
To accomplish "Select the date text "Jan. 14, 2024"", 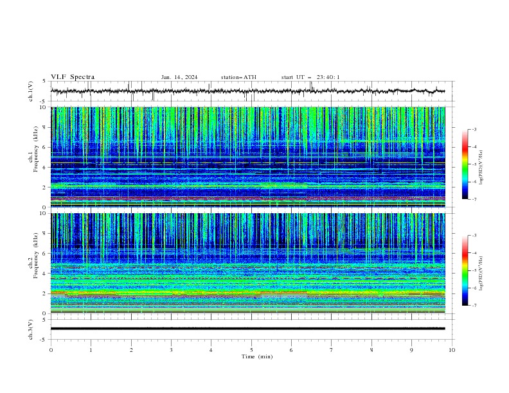I will coord(179,77).
